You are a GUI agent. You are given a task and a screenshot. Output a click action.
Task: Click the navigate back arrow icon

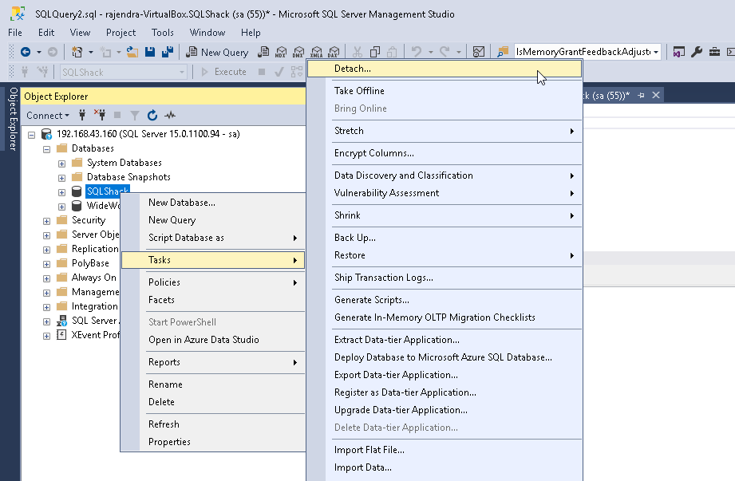26,52
